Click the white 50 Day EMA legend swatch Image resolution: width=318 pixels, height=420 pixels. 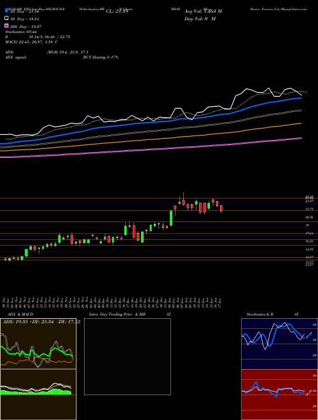pyautogui.click(x=6, y=18)
